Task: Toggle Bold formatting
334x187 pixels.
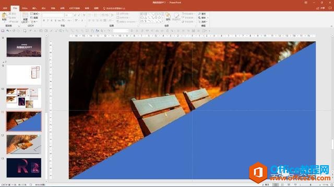Action: (x=44, y=20)
